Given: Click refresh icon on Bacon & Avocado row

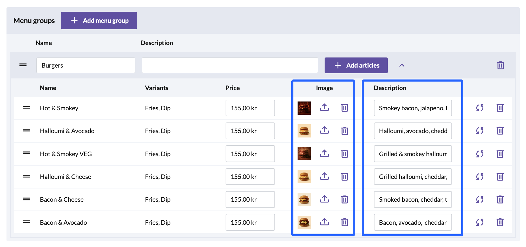Looking at the screenshot, I should [480, 222].
